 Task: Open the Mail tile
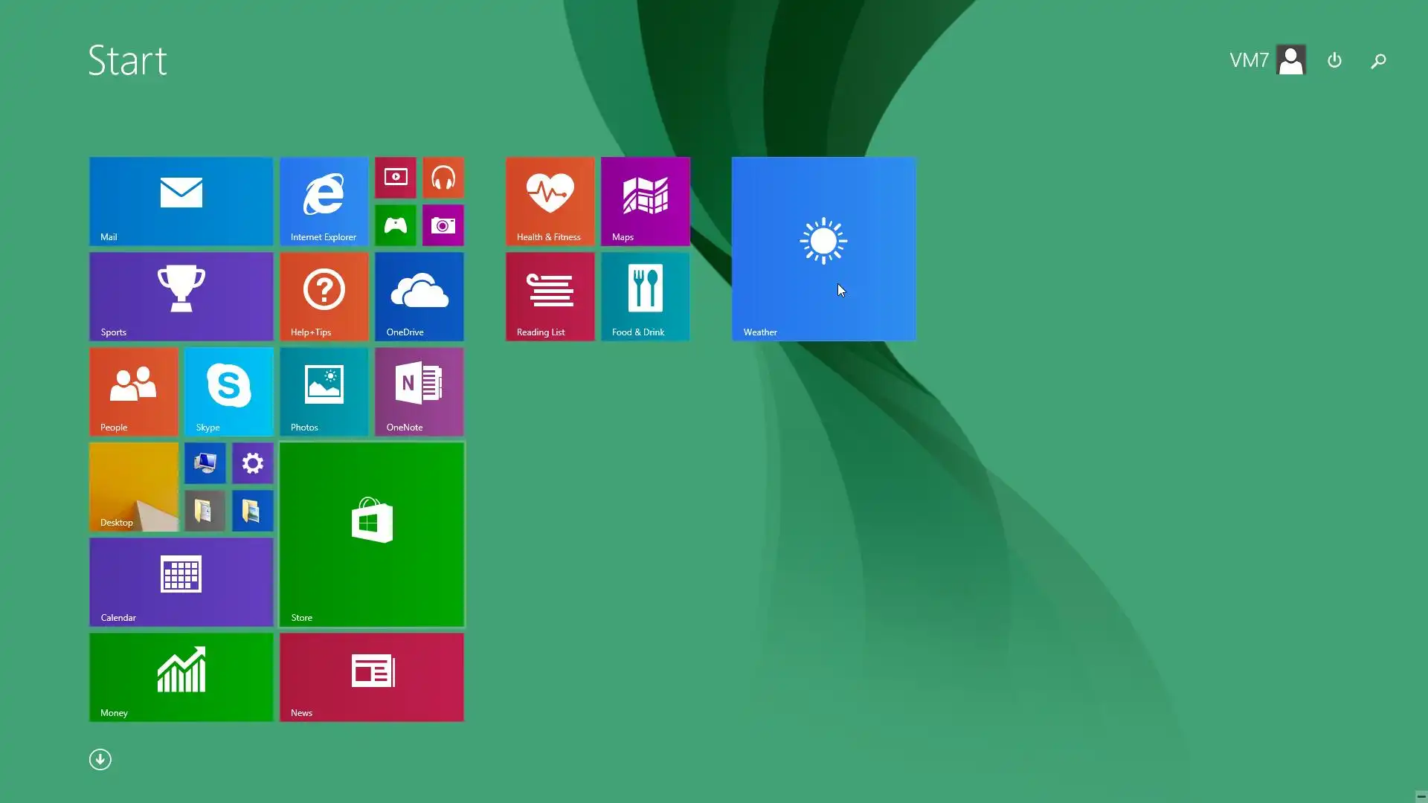181,201
